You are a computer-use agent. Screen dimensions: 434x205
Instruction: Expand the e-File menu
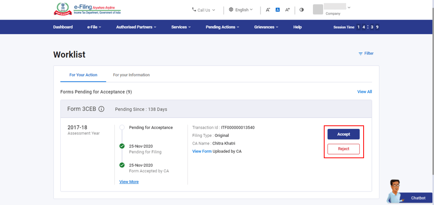tap(94, 27)
